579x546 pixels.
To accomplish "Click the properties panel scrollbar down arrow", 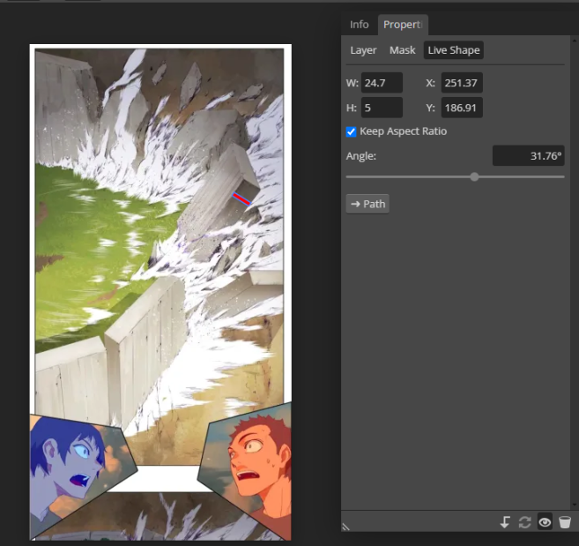I will click(575, 505).
